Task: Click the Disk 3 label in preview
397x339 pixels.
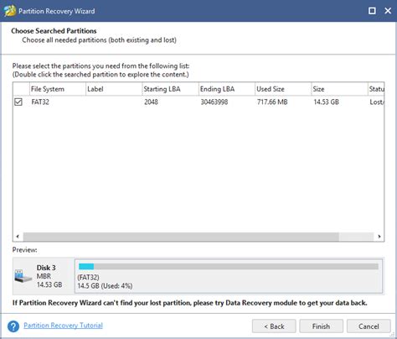Action: pyautogui.click(x=46, y=268)
